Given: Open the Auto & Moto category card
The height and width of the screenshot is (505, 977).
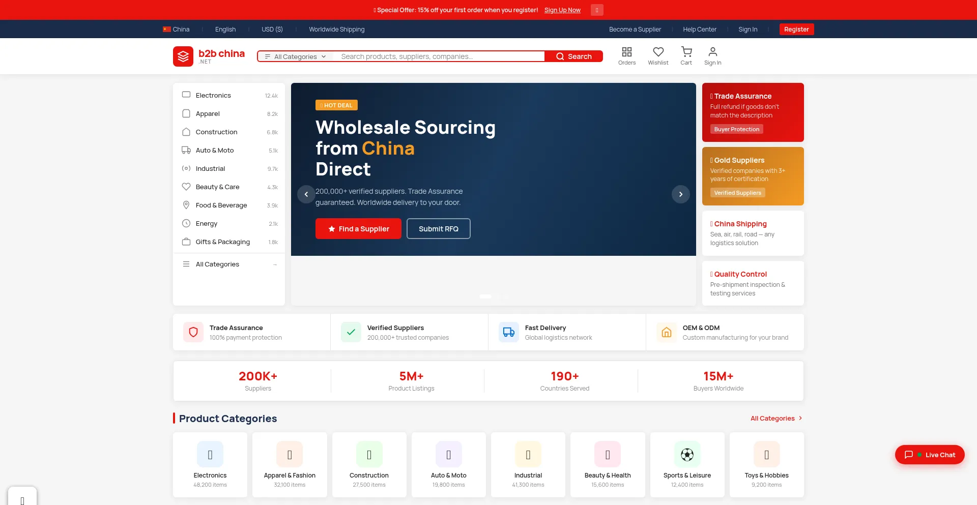Looking at the screenshot, I should click(449, 465).
